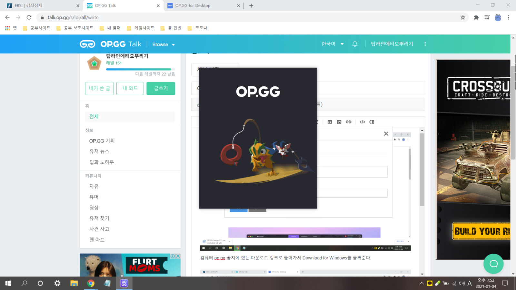The image size is (516, 290).
Task: Click the 글쓰기 button
Action: coord(161,88)
